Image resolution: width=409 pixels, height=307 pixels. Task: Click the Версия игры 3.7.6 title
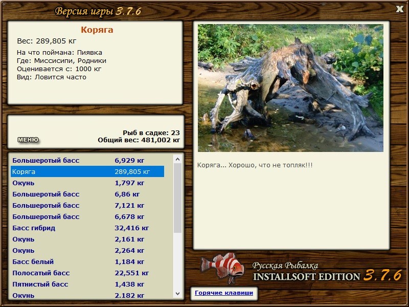point(98,11)
